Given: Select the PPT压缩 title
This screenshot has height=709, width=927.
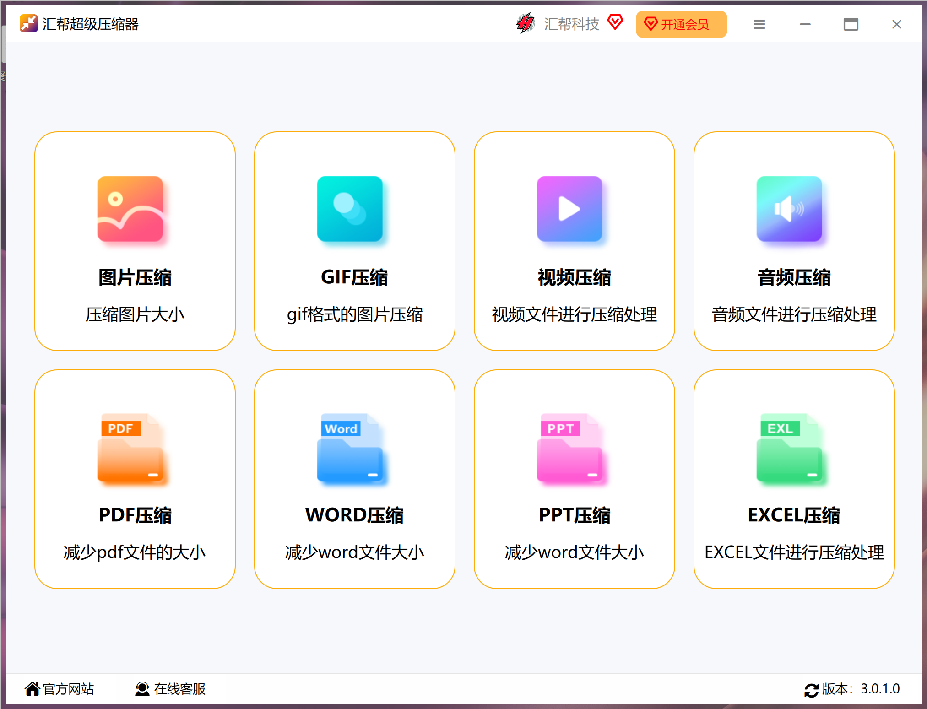Looking at the screenshot, I should click(x=575, y=515).
